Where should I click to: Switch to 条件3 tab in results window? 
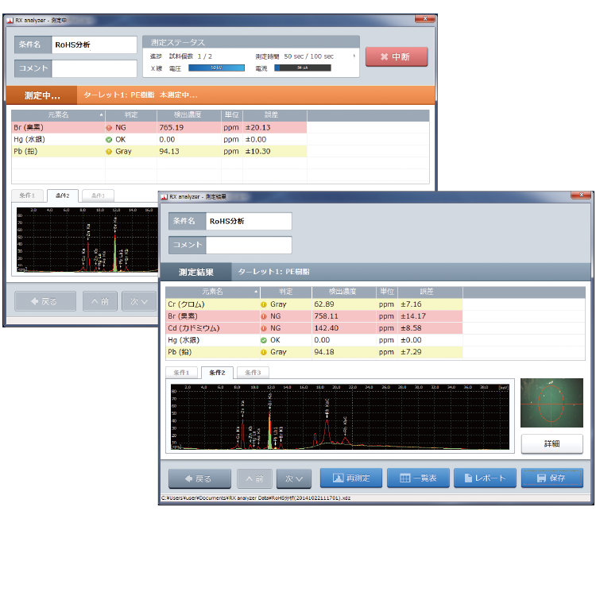[x=253, y=373]
